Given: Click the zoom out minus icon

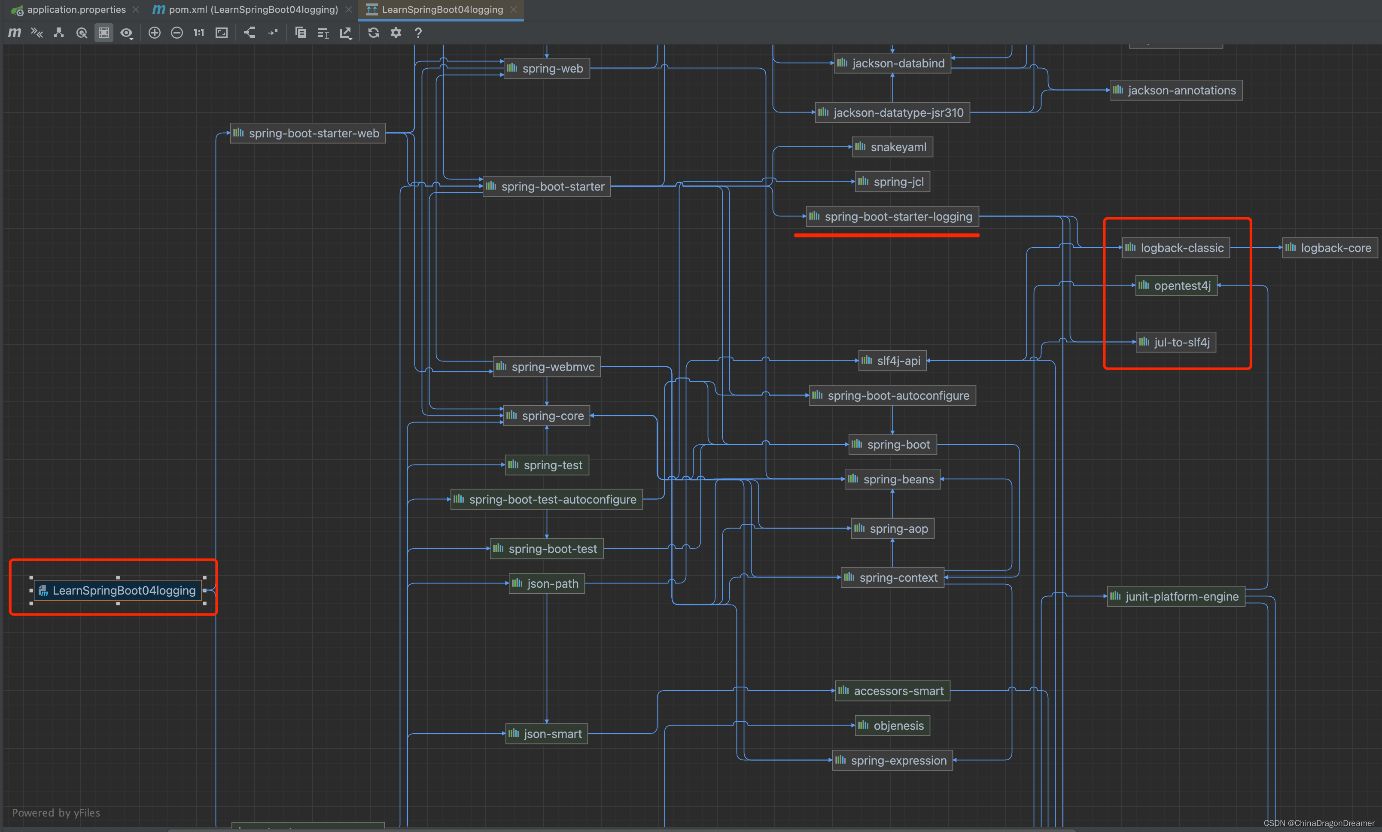Looking at the screenshot, I should pyautogui.click(x=177, y=33).
